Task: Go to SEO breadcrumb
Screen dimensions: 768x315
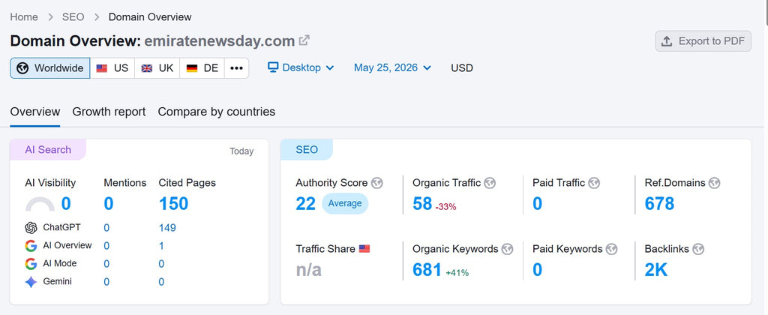Action: click(x=73, y=17)
